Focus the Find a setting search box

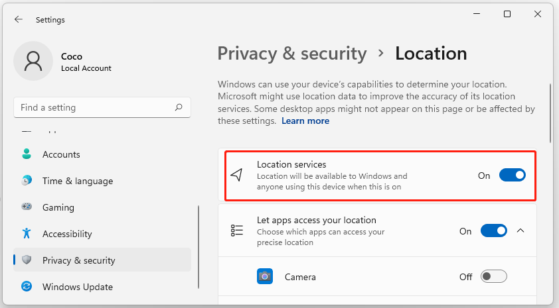pyautogui.click(x=102, y=107)
